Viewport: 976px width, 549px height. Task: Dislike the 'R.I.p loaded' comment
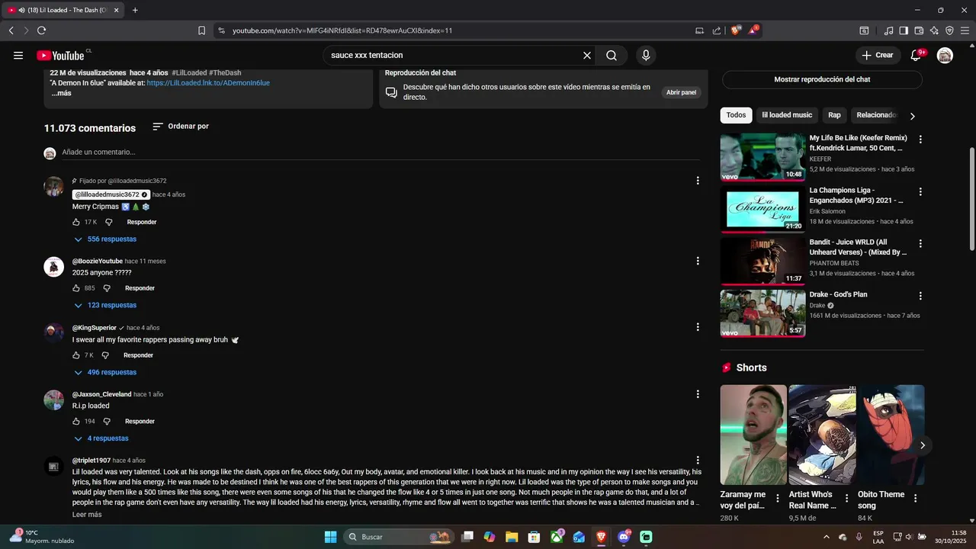coord(107,421)
